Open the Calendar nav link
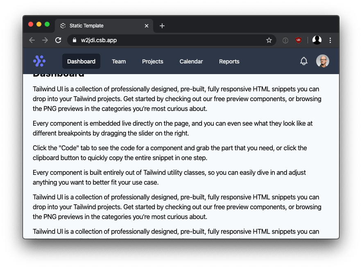Viewport: 362px width, 269px height. (191, 61)
